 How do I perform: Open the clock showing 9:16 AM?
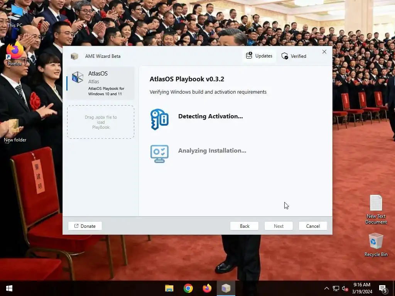362,288
